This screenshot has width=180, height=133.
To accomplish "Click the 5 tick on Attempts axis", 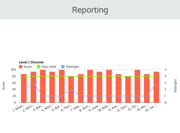I will [x=165, y=70].
